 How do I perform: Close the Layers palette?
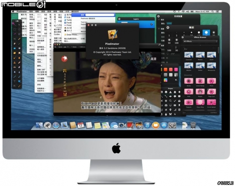coord(119,19)
